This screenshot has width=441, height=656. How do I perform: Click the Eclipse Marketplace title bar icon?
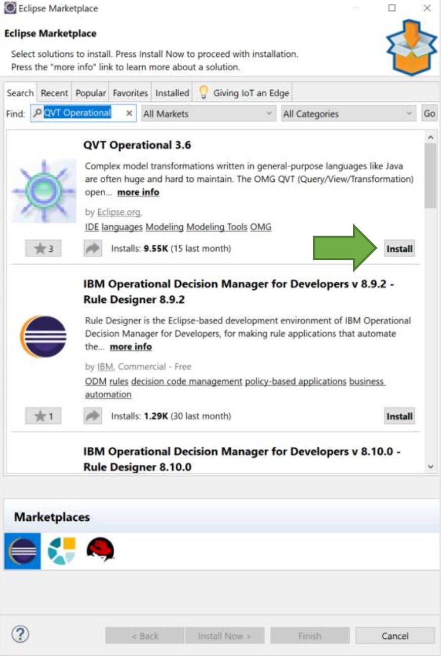click(x=9, y=9)
